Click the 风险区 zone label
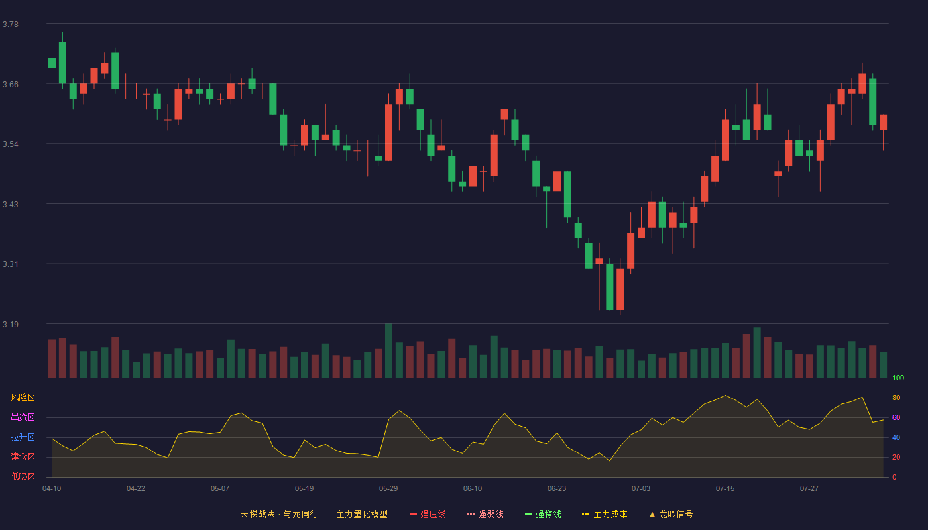This screenshot has width=928, height=530. click(23, 397)
